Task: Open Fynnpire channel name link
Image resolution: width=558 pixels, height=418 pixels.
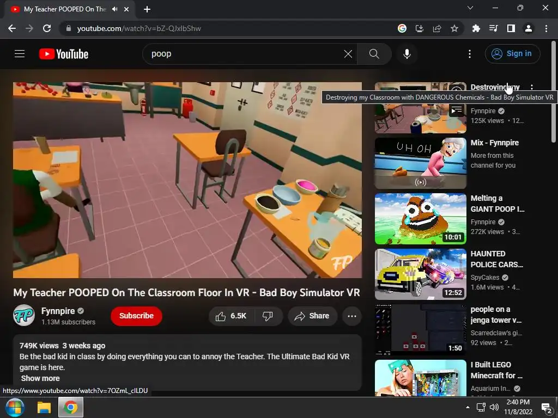Action: (x=58, y=311)
